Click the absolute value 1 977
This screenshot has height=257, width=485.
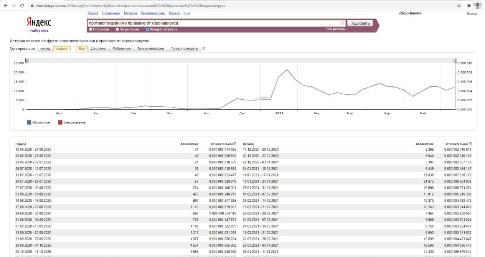coord(194,239)
